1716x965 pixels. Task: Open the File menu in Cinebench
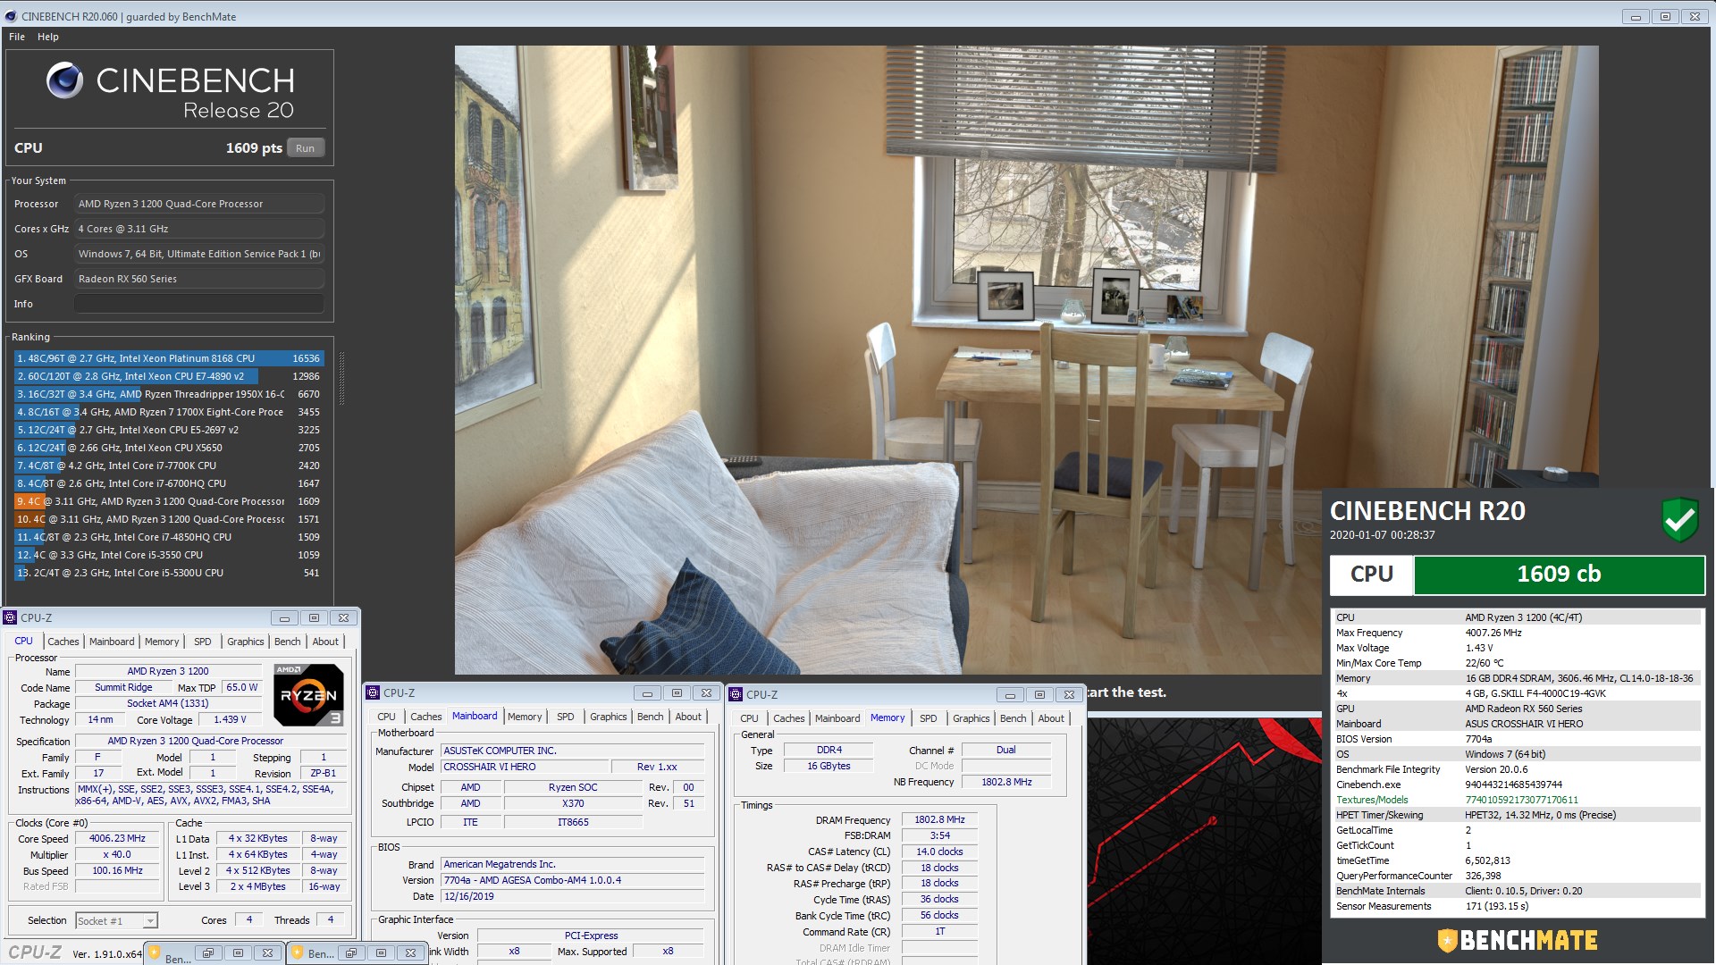pyautogui.click(x=17, y=37)
